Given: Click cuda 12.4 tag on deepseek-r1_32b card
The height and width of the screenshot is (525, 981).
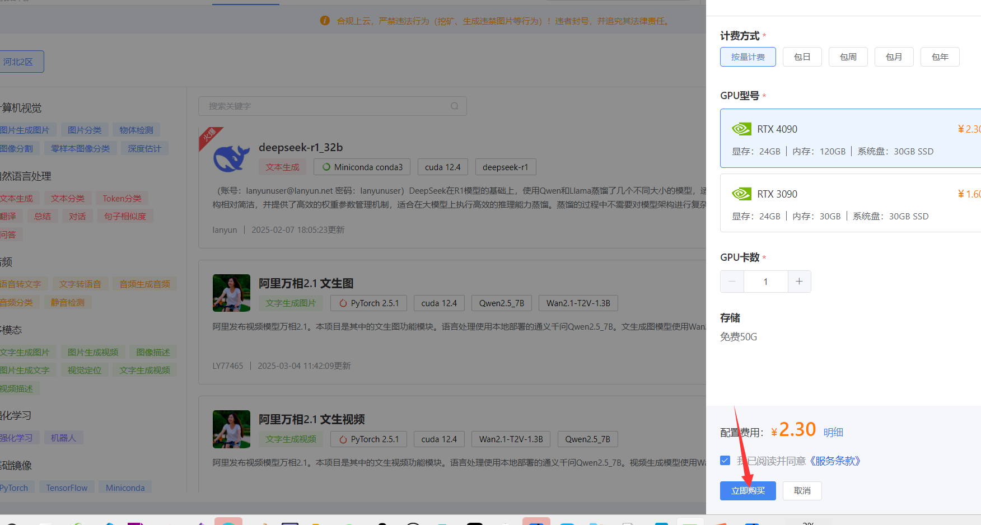Looking at the screenshot, I should 443,167.
